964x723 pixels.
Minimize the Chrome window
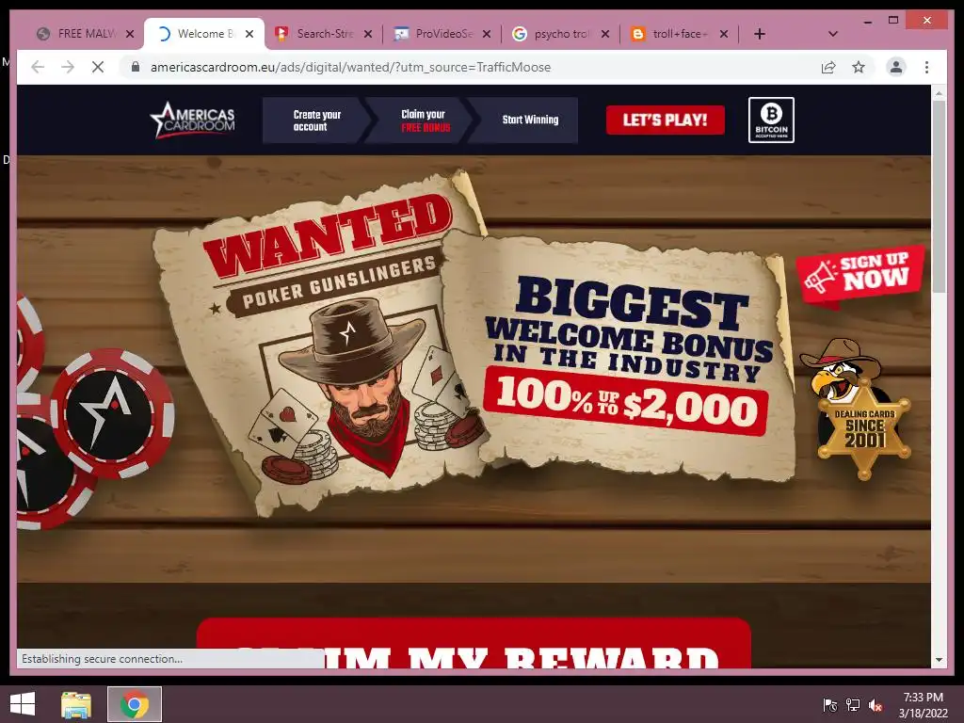867,21
